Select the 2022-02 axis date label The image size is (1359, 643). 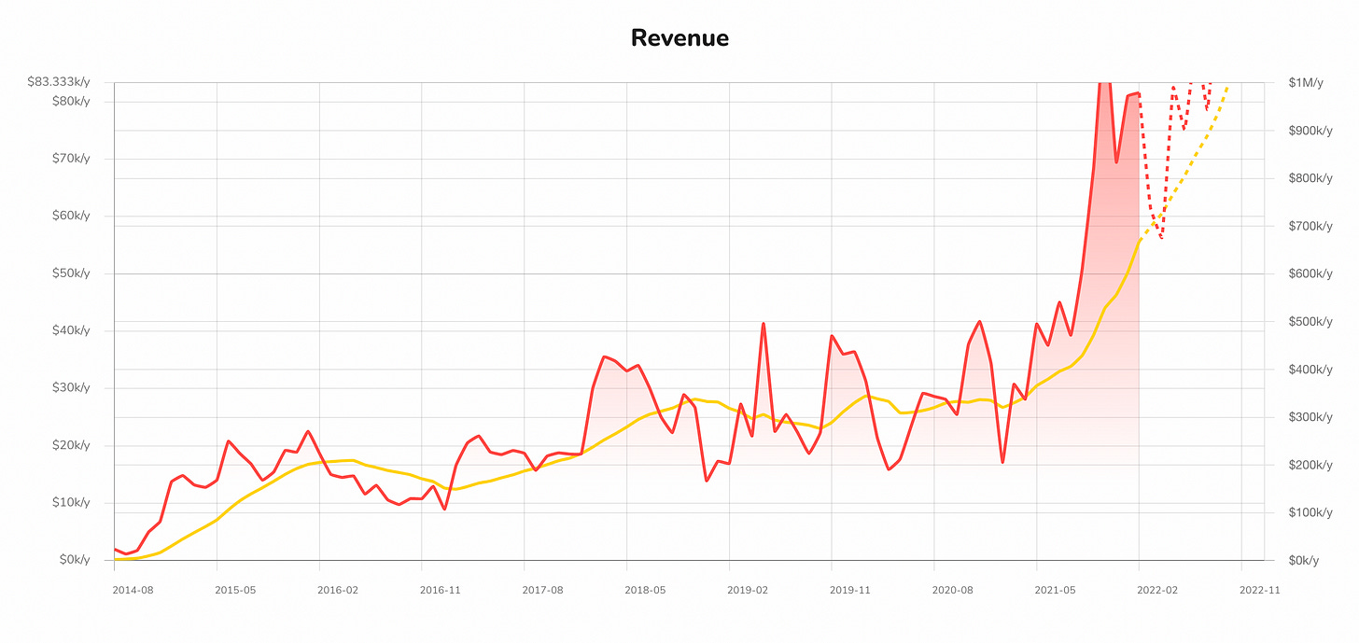click(1157, 590)
